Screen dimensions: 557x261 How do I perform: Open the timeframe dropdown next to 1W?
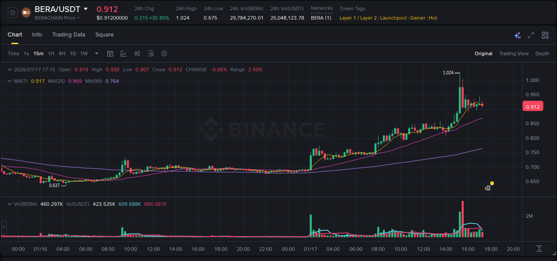(x=96, y=53)
